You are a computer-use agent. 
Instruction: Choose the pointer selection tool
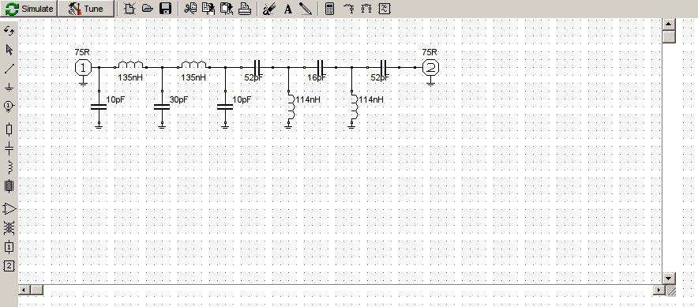tap(9, 50)
